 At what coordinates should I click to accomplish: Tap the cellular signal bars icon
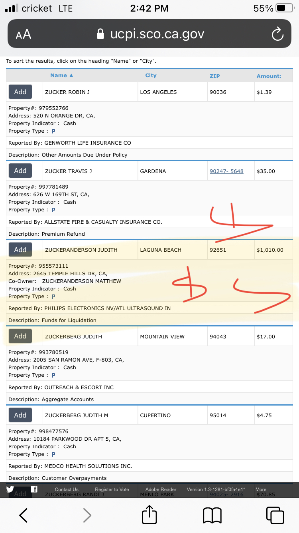coord(11,8)
